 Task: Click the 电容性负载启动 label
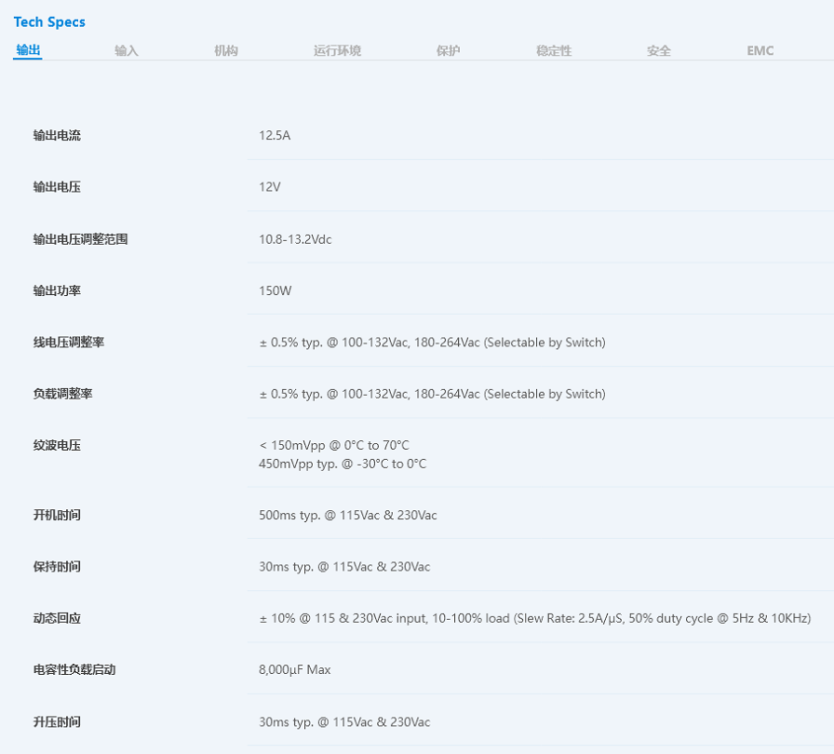click(74, 669)
